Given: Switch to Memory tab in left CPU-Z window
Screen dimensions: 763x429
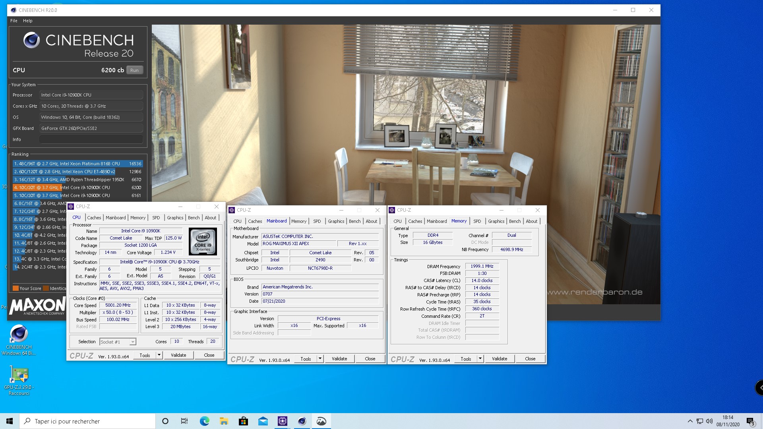Looking at the screenshot, I should (x=138, y=218).
